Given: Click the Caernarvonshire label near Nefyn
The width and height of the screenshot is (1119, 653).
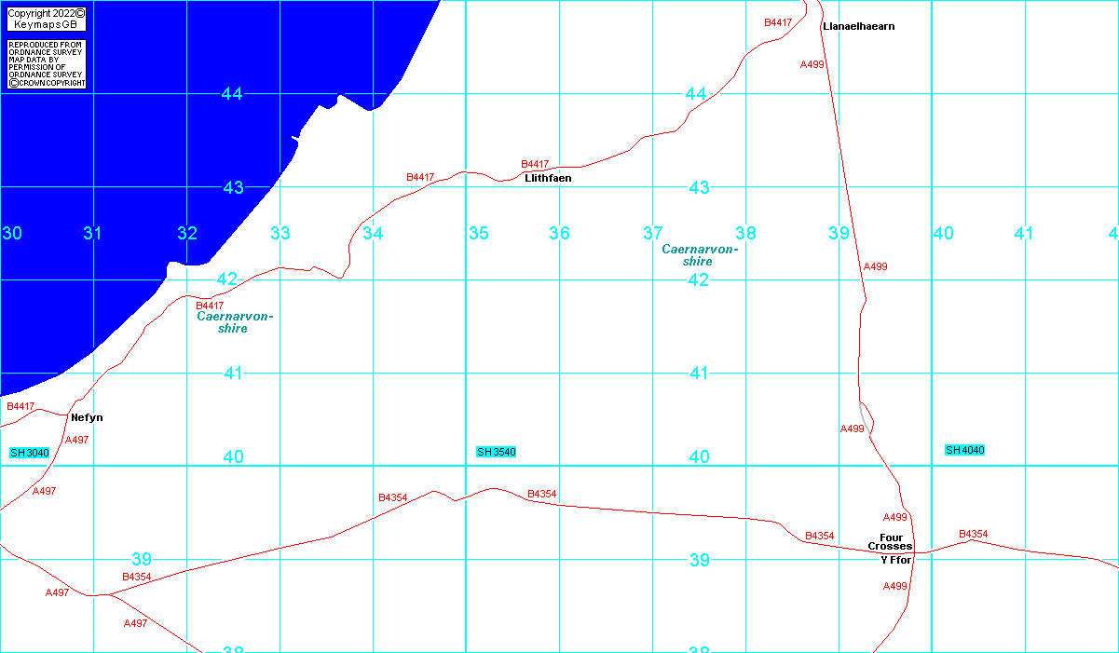Looking at the screenshot, I should pyautogui.click(x=235, y=322).
